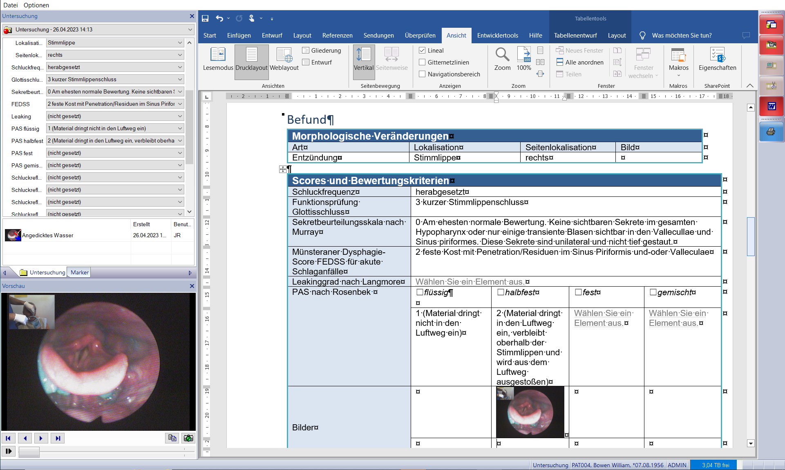Viewport: 785px width, 470px height.
Task: Click the touch/mouse mode icon
Action: [251, 18]
